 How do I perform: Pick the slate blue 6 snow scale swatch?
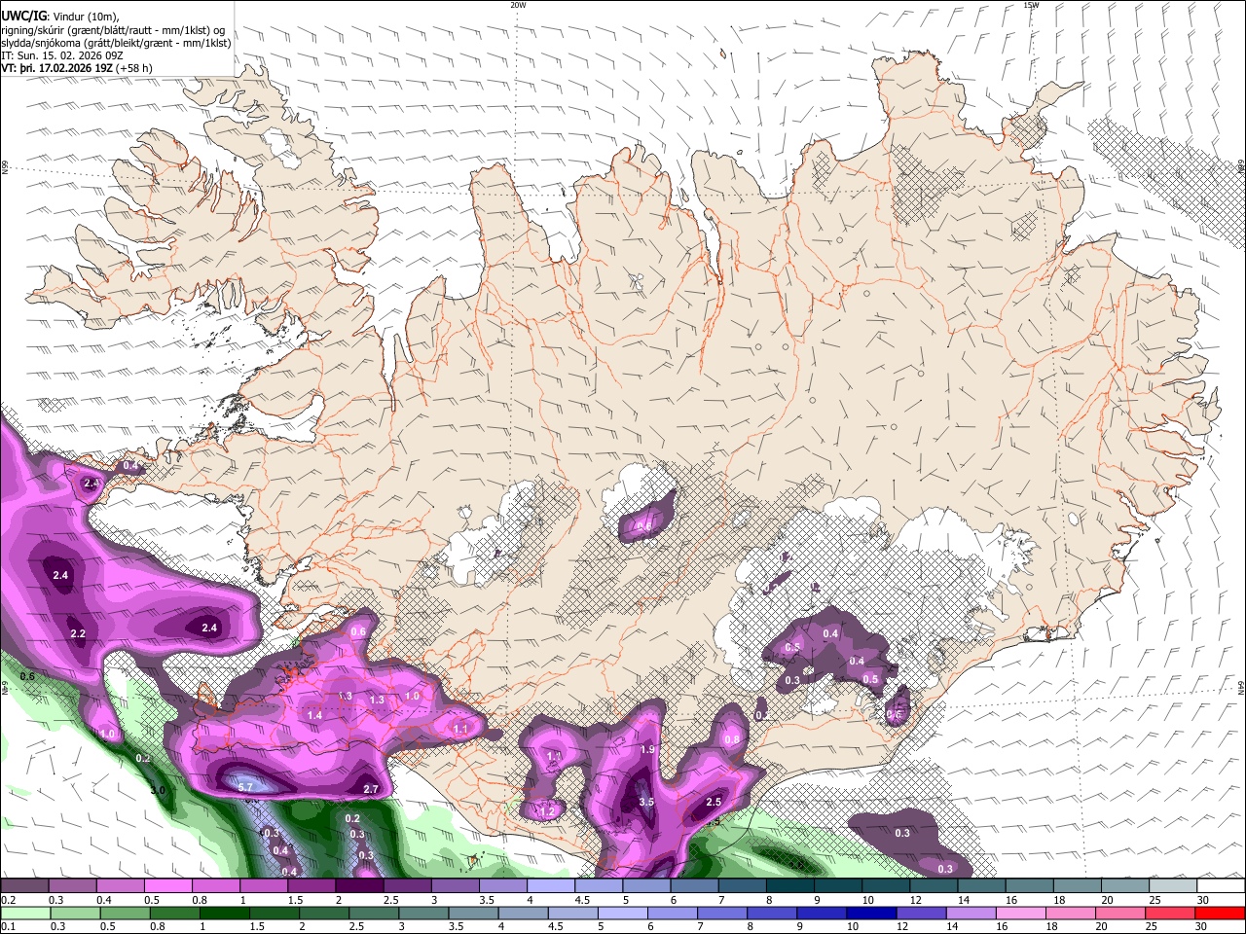point(692,886)
